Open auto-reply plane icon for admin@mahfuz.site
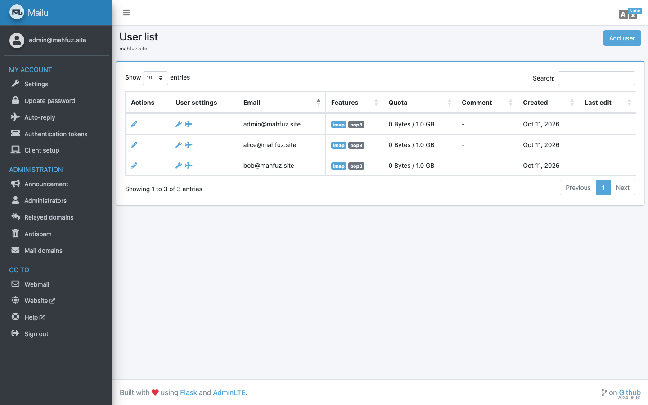Screen dimensions: 648x405 pos(189,124)
